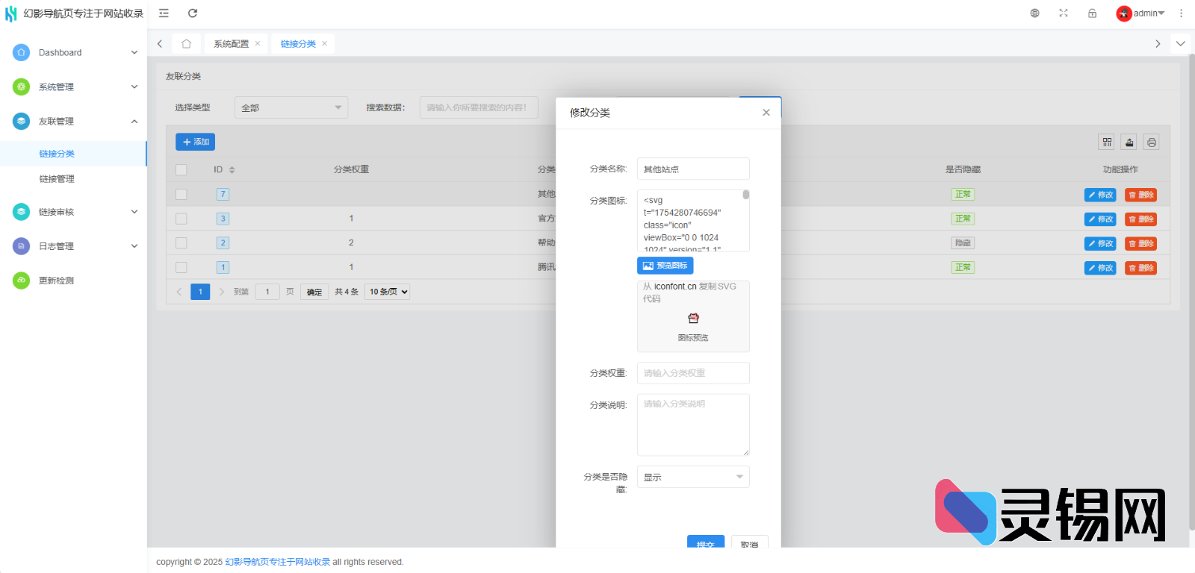This screenshot has width=1195, height=573.
Task: Click the refresh icon in the top bar
Action: coord(193,13)
